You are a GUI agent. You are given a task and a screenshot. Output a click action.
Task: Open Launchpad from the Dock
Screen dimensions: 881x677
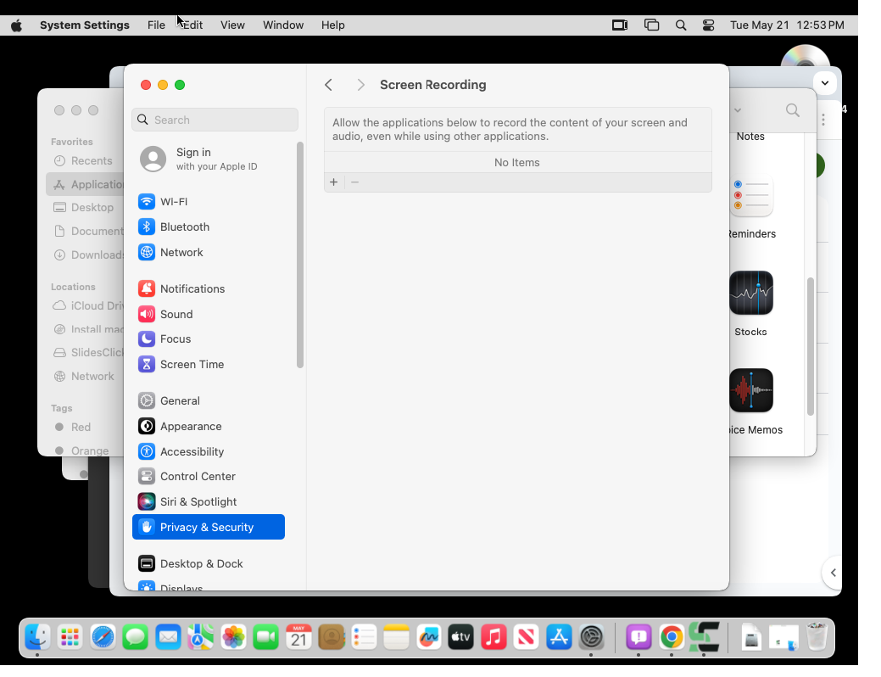(x=70, y=637)
